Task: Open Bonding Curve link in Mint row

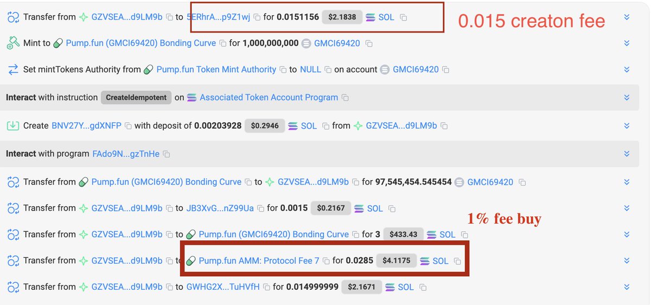Action: [141, 43]
